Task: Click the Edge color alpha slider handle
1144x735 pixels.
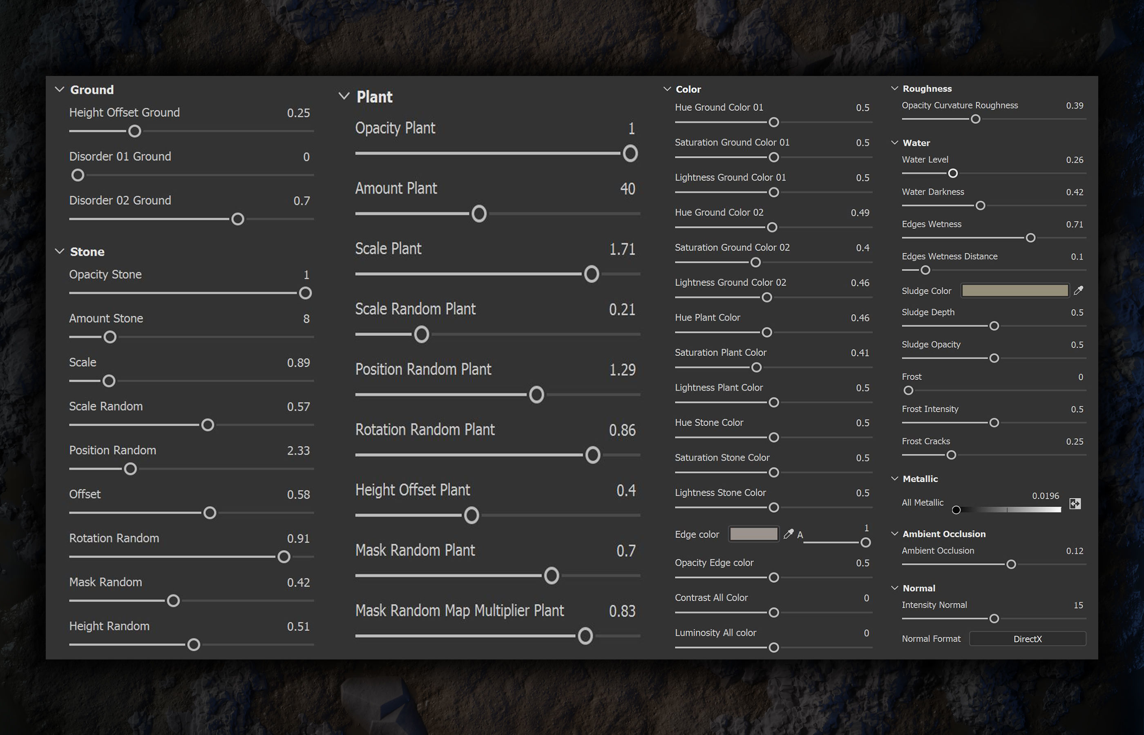Action: click(x=865, y=543)
